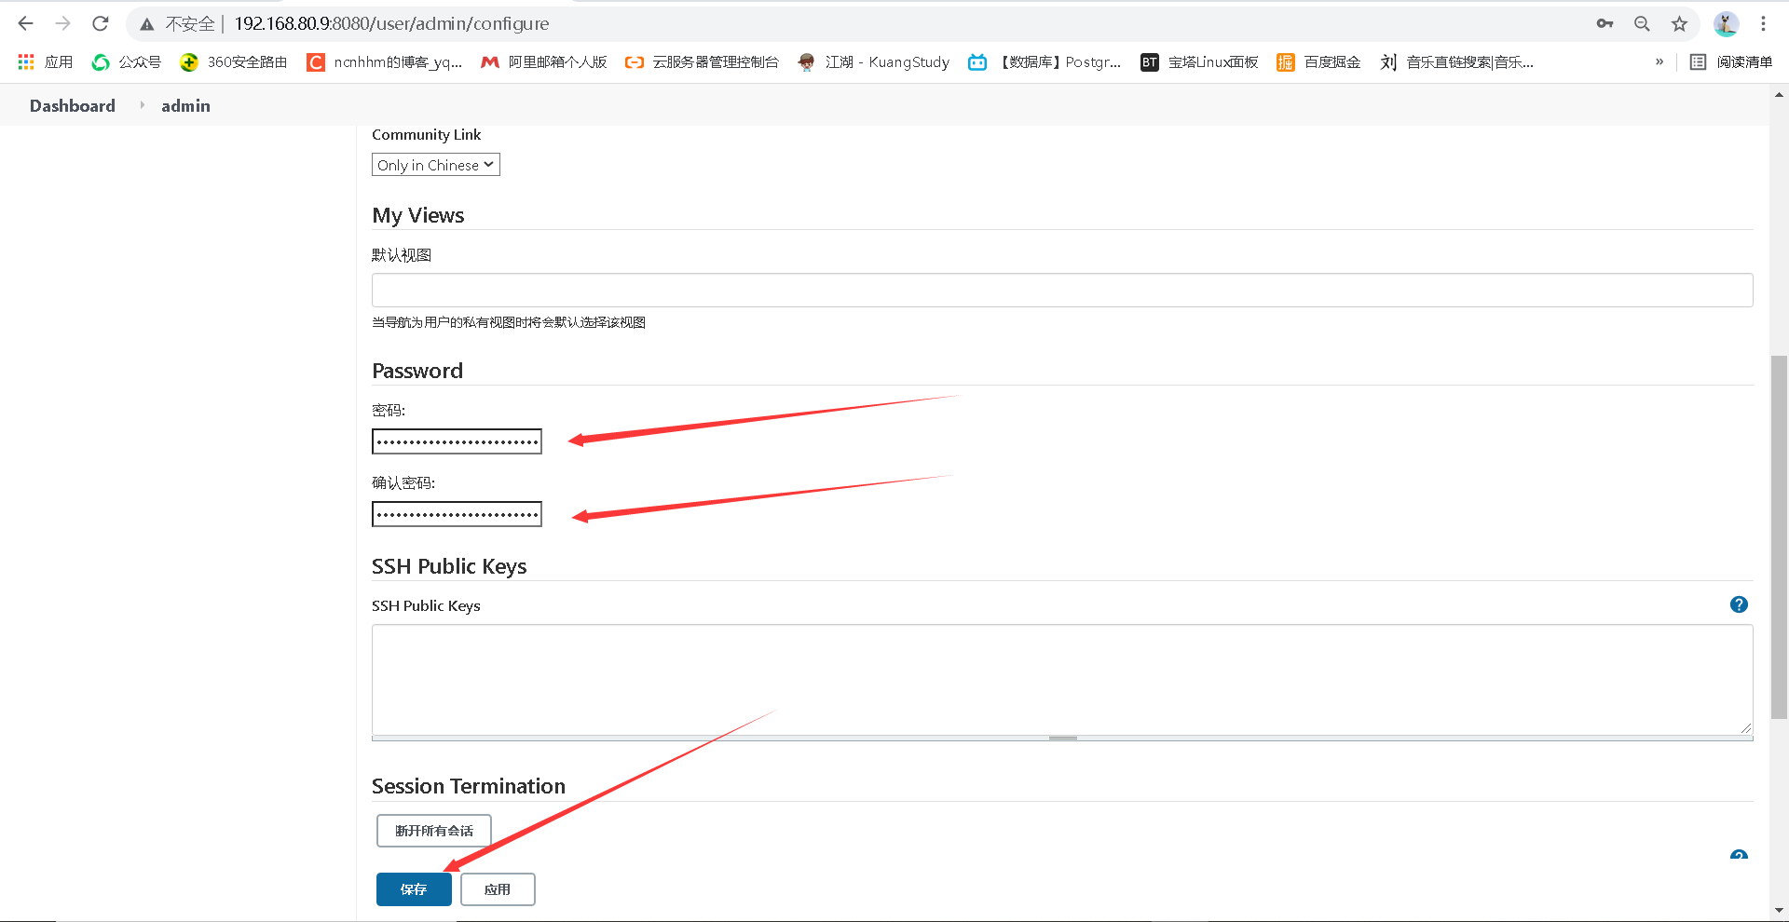Expand the Dashboard breadcrumb arrow
This screenshot has width=1789, height=922.
[x=142, y=105]
